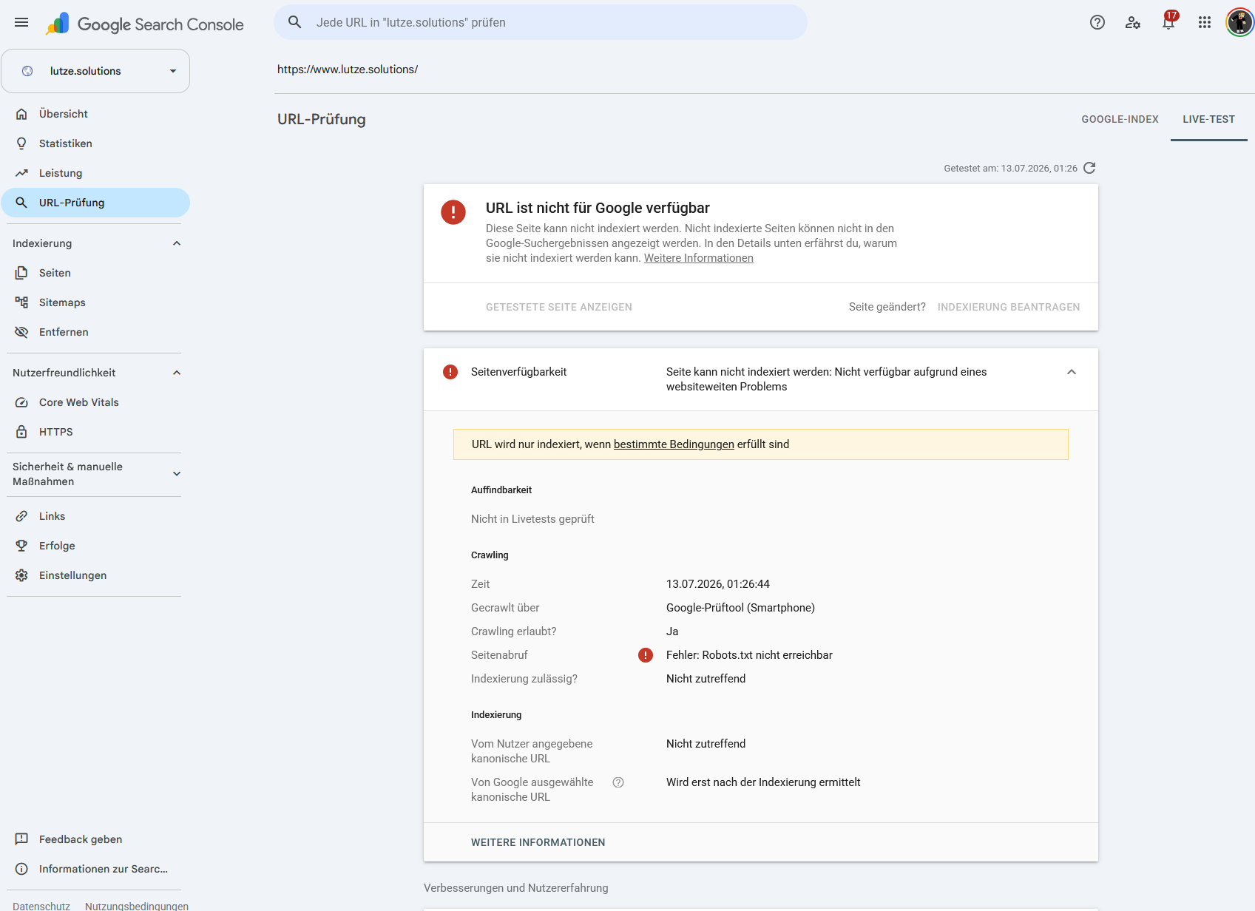Click 'URL ist nicht für Google verfügbar' heading

[598, 208]
